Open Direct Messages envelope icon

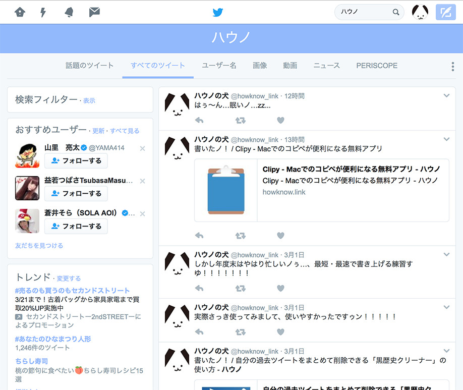click(x=94, y=12)
